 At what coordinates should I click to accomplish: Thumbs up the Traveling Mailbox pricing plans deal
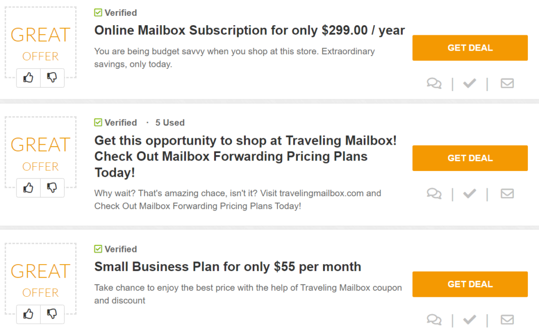coord(28,188)
